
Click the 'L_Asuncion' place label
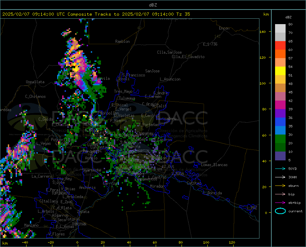(170, 79)
